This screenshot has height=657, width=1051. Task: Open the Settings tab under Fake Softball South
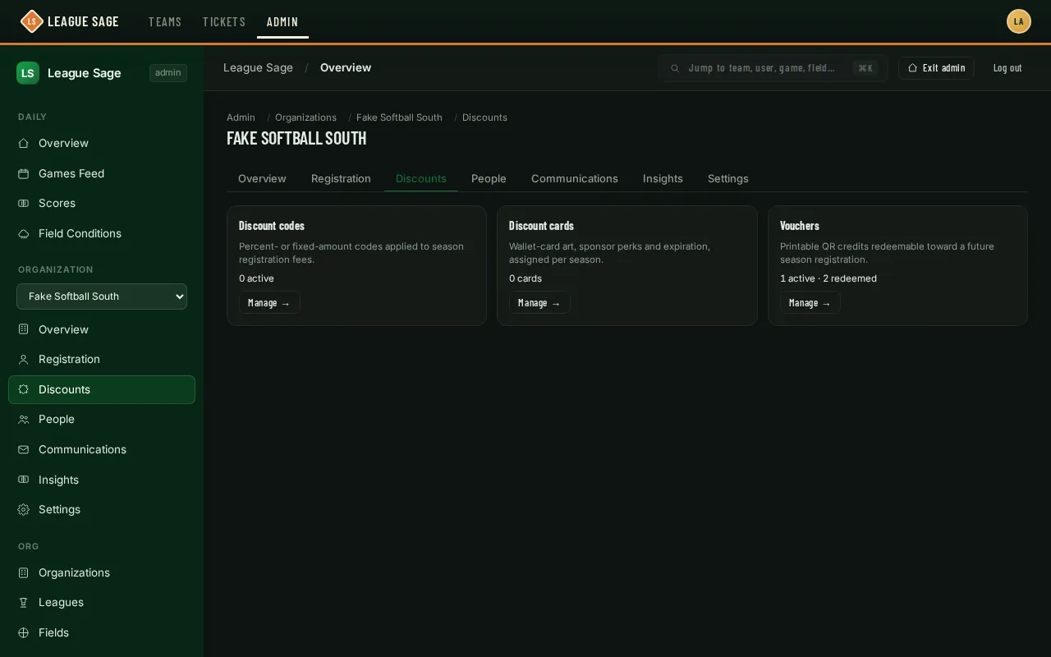click(728, 179)
